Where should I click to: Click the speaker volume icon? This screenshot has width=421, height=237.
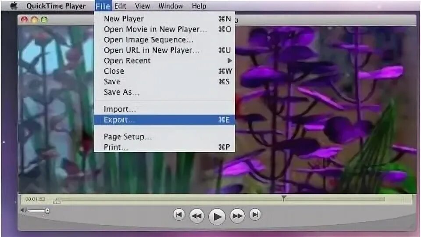pyautogui.click(x=23, y=210)
